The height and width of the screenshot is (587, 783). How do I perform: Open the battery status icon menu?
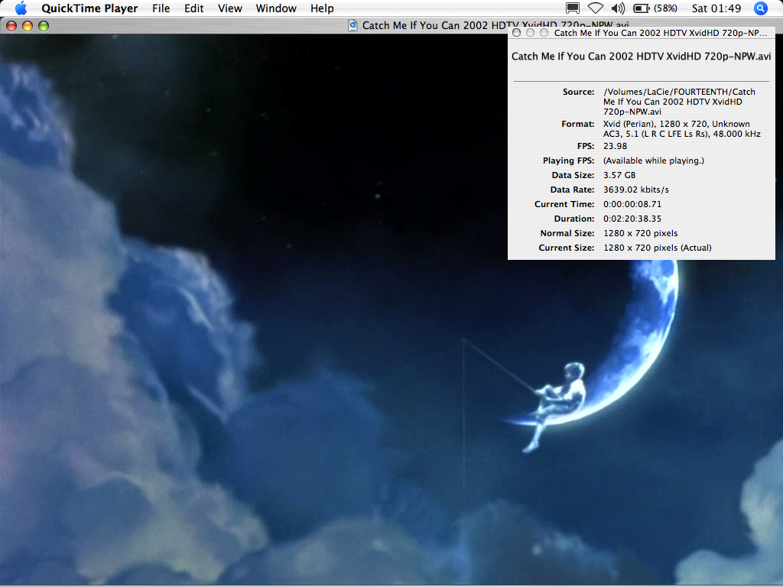pyautogui.click(x=642, y=8)
